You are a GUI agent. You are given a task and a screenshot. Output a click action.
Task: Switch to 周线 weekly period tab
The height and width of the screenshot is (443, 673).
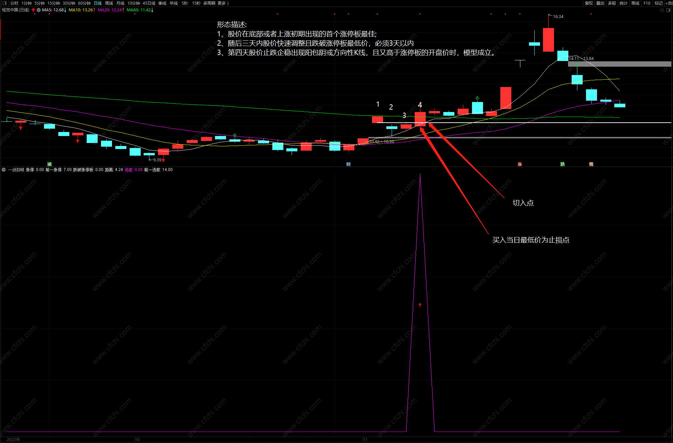(109, 3)
